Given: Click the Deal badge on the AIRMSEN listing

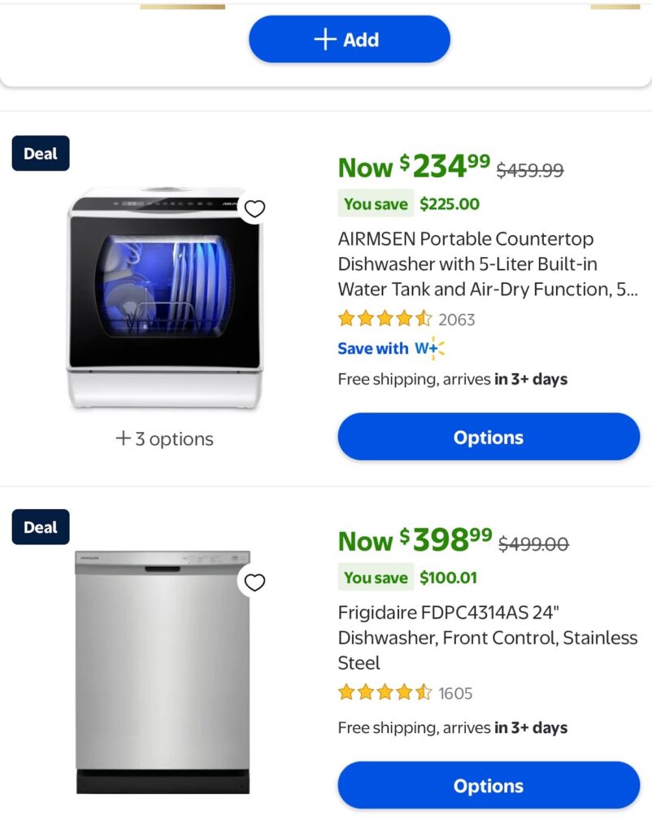Looking at the screenshot, I should pyautogui.click(x=40, y=153).
